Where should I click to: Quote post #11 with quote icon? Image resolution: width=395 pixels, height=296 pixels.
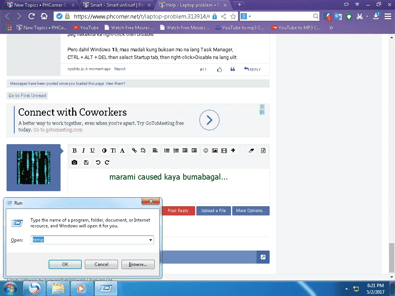[x=233, y=69]
